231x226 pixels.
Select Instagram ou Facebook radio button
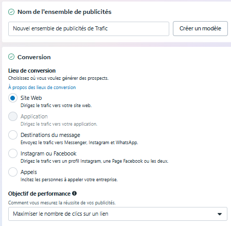click(13, 153)
